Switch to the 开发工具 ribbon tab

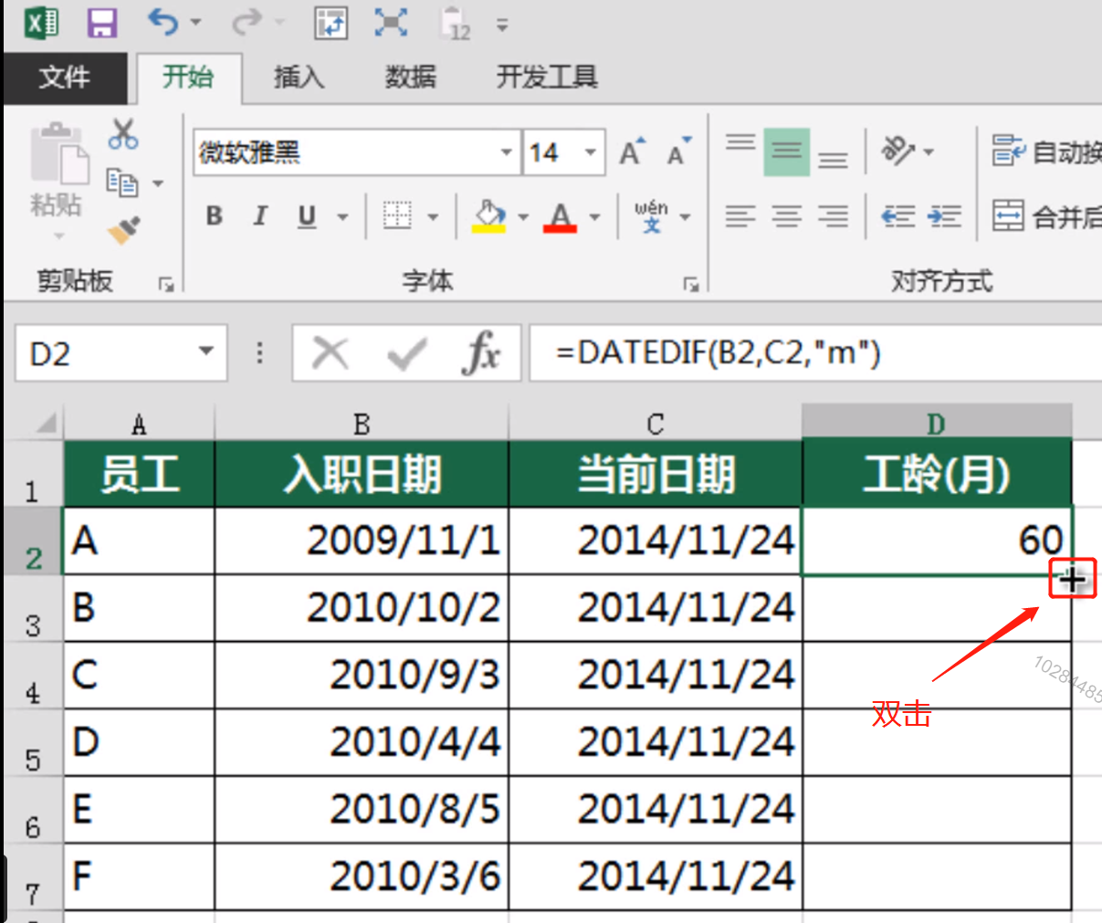[x=547, y=78]
